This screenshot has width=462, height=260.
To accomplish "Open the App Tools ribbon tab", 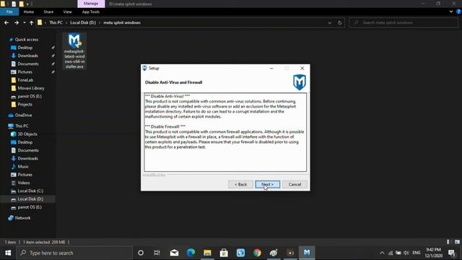I will (x=91, y=12).
